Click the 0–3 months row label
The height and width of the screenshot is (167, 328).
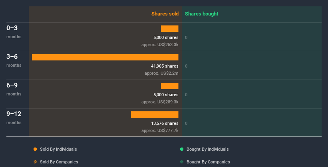tap(14, 32)
